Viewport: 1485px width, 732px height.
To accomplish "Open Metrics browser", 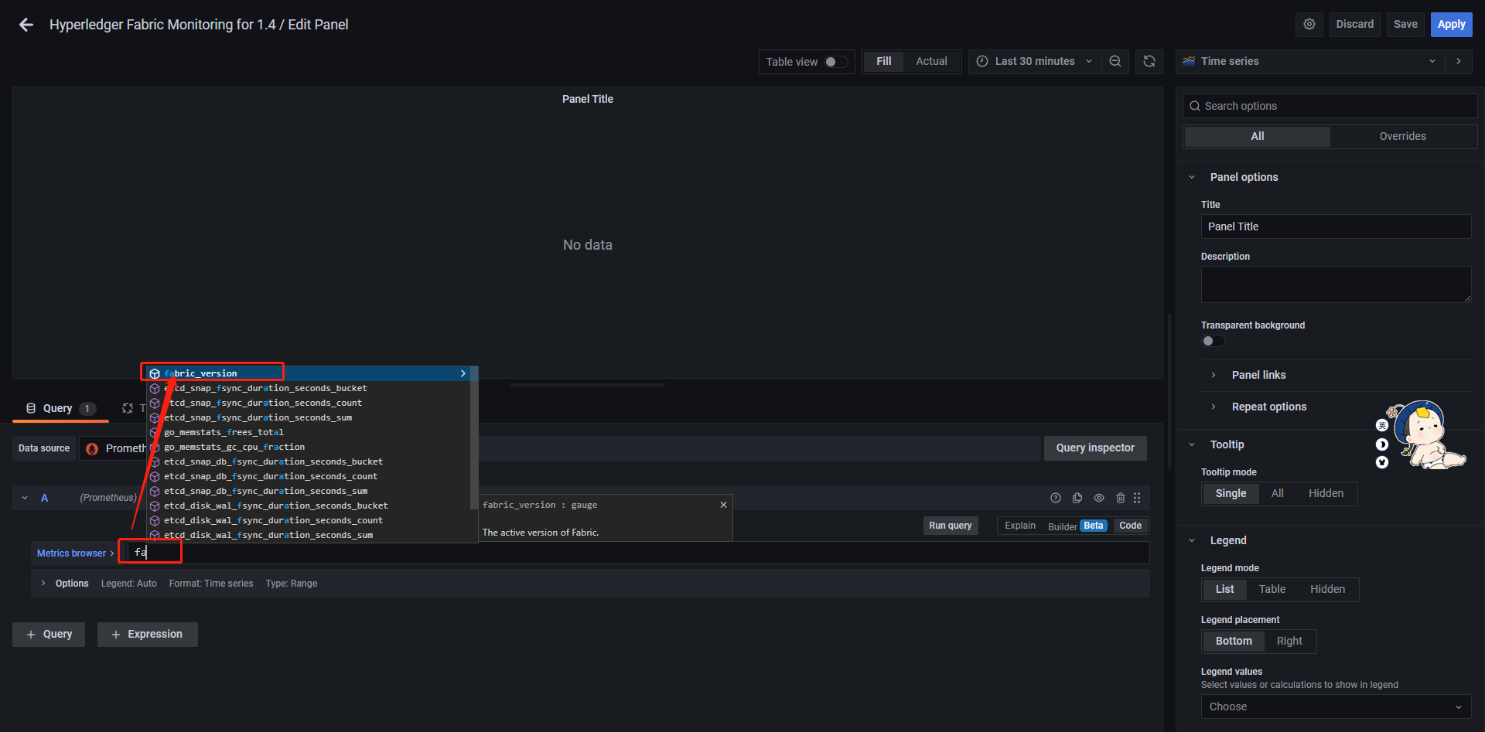I will pyautogui.click(x=75, y=553).
